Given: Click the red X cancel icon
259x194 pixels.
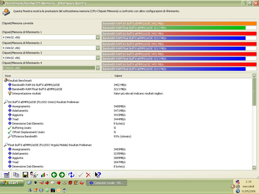Looking at the screenshot, I should pyautogui.click(x=88, y=175).
